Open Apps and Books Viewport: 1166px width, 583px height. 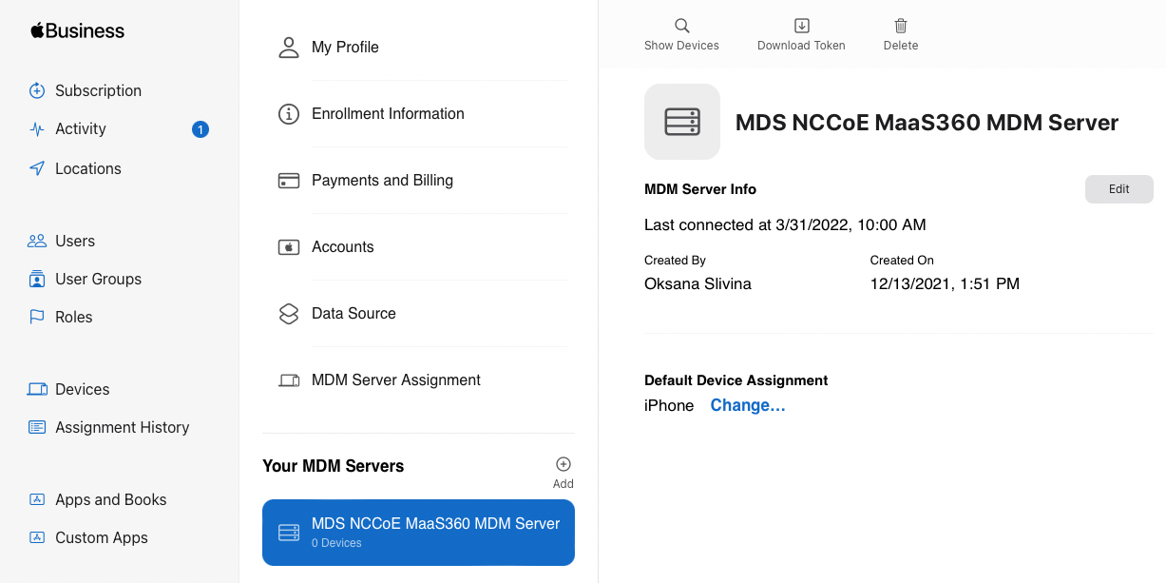110,499
